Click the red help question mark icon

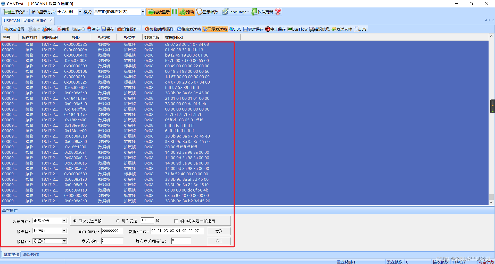coord(278,12)
